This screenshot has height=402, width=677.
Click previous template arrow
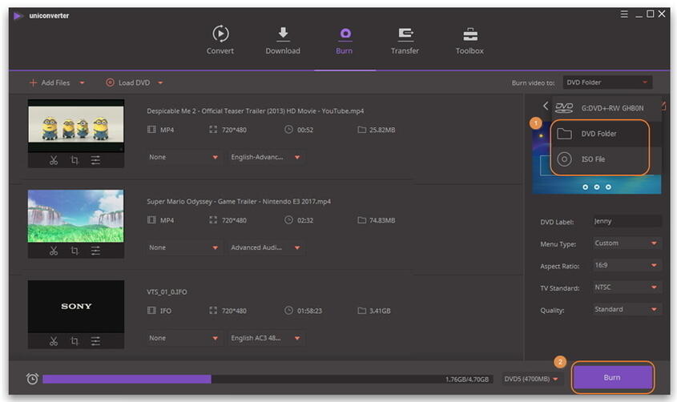click(x=546, y=106)
